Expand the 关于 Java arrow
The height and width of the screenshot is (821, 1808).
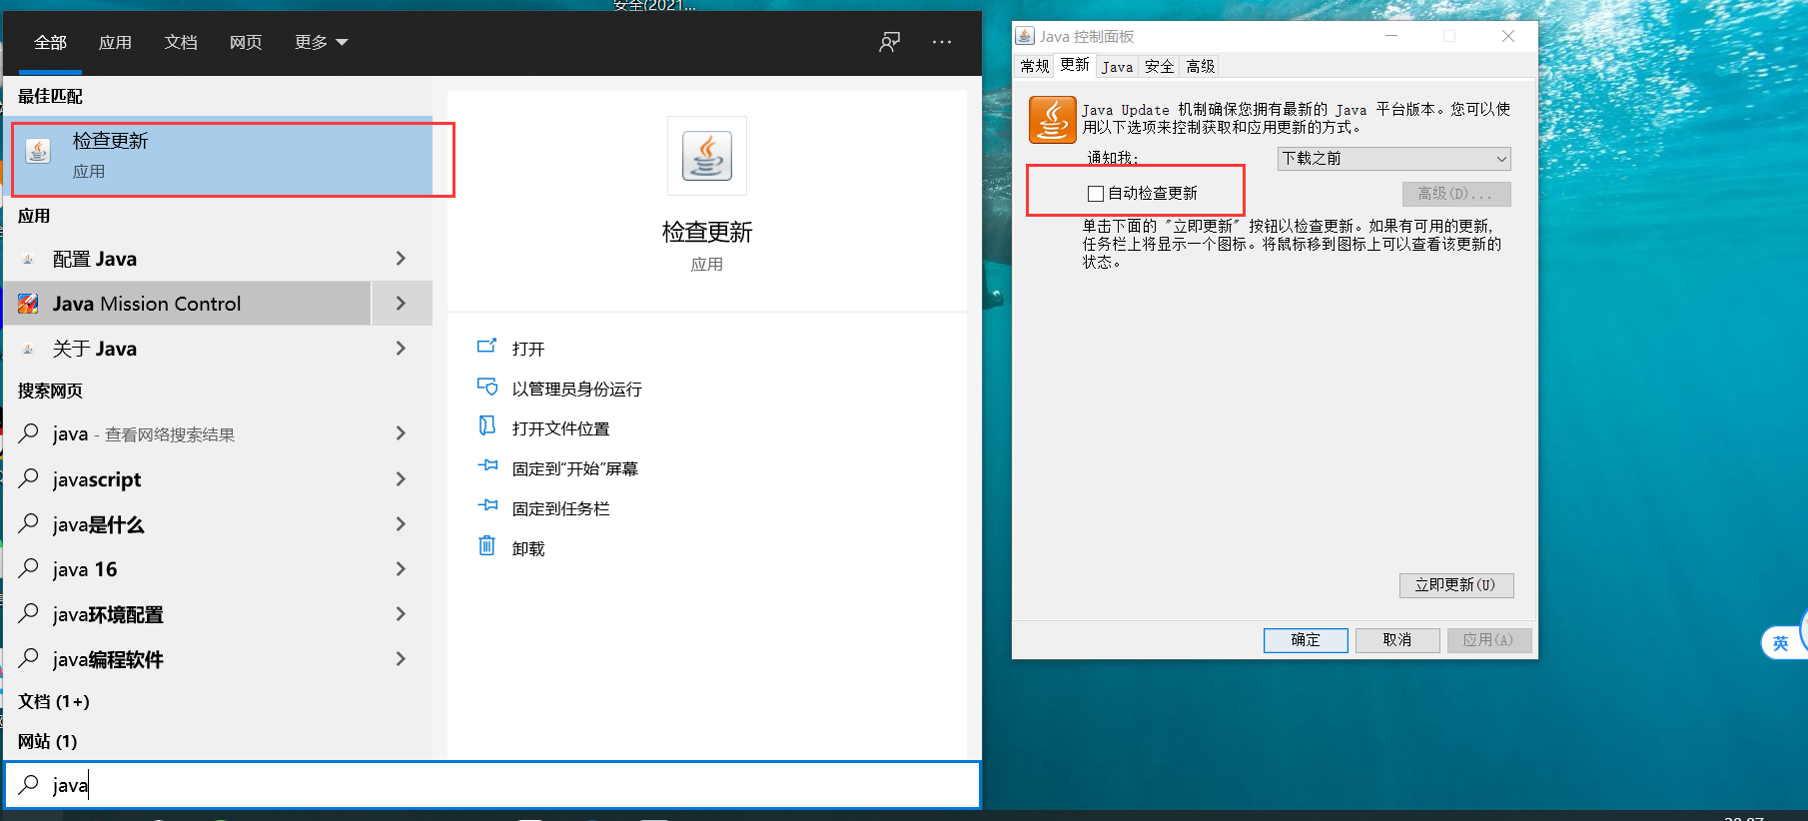tap(401, 349)
